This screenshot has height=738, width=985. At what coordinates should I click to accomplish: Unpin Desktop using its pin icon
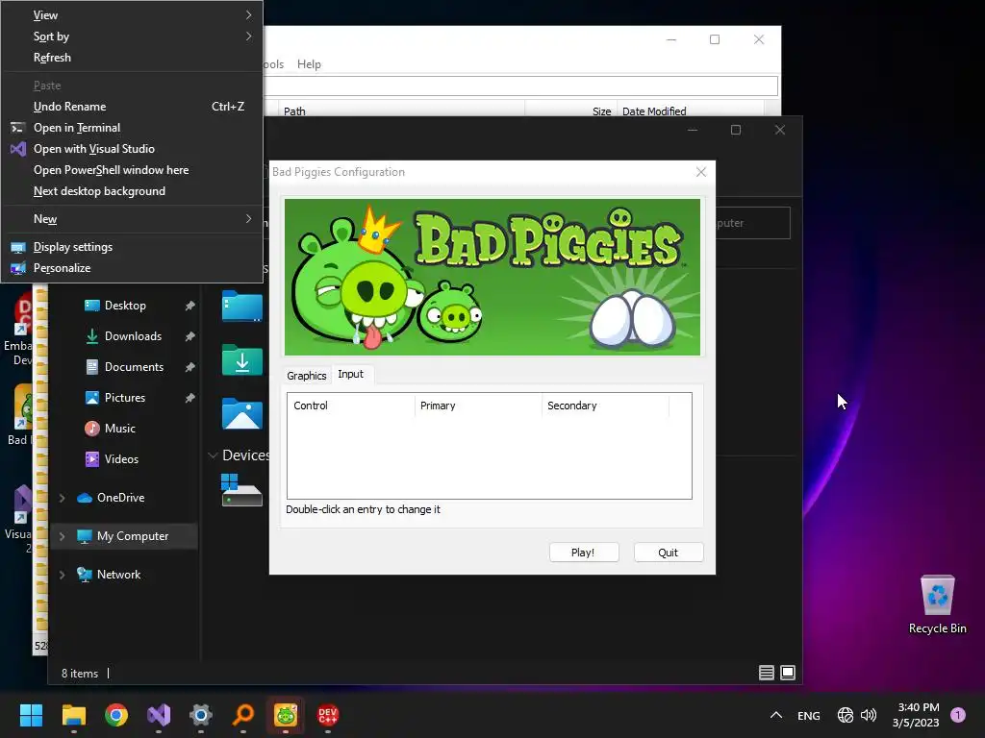[x=189, y=306]
